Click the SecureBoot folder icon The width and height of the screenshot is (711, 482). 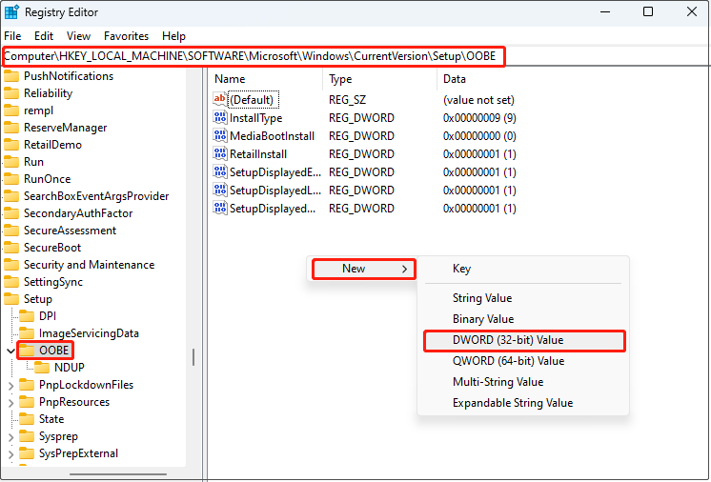[11, 248]
